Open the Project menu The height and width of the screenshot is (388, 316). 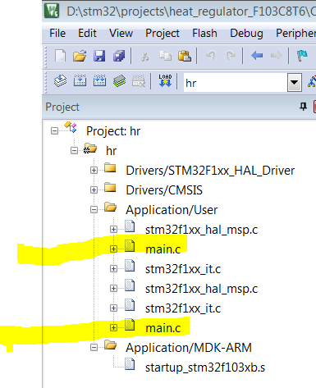pos(163,34)
